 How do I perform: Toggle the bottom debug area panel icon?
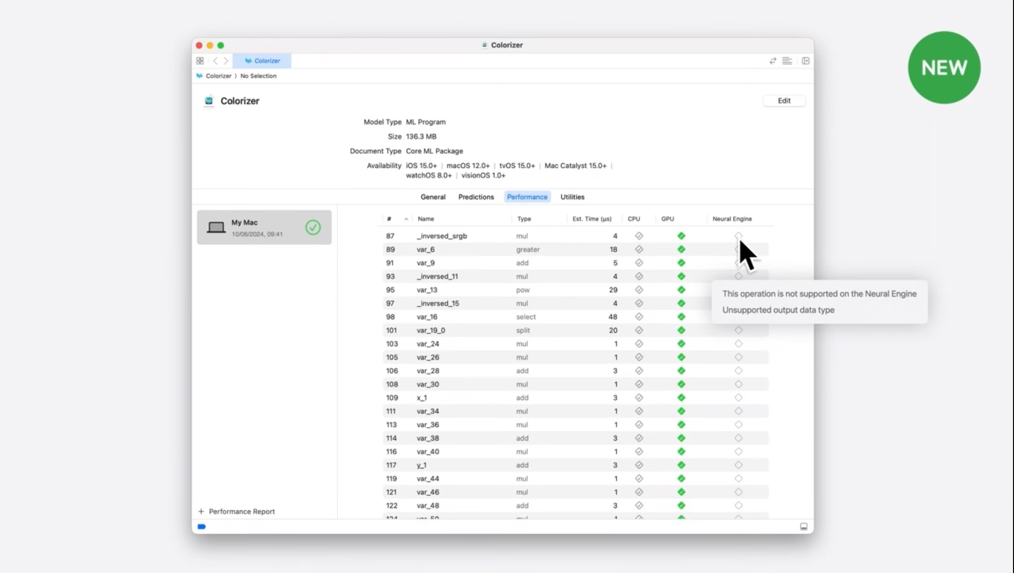[x=803, y=527]
